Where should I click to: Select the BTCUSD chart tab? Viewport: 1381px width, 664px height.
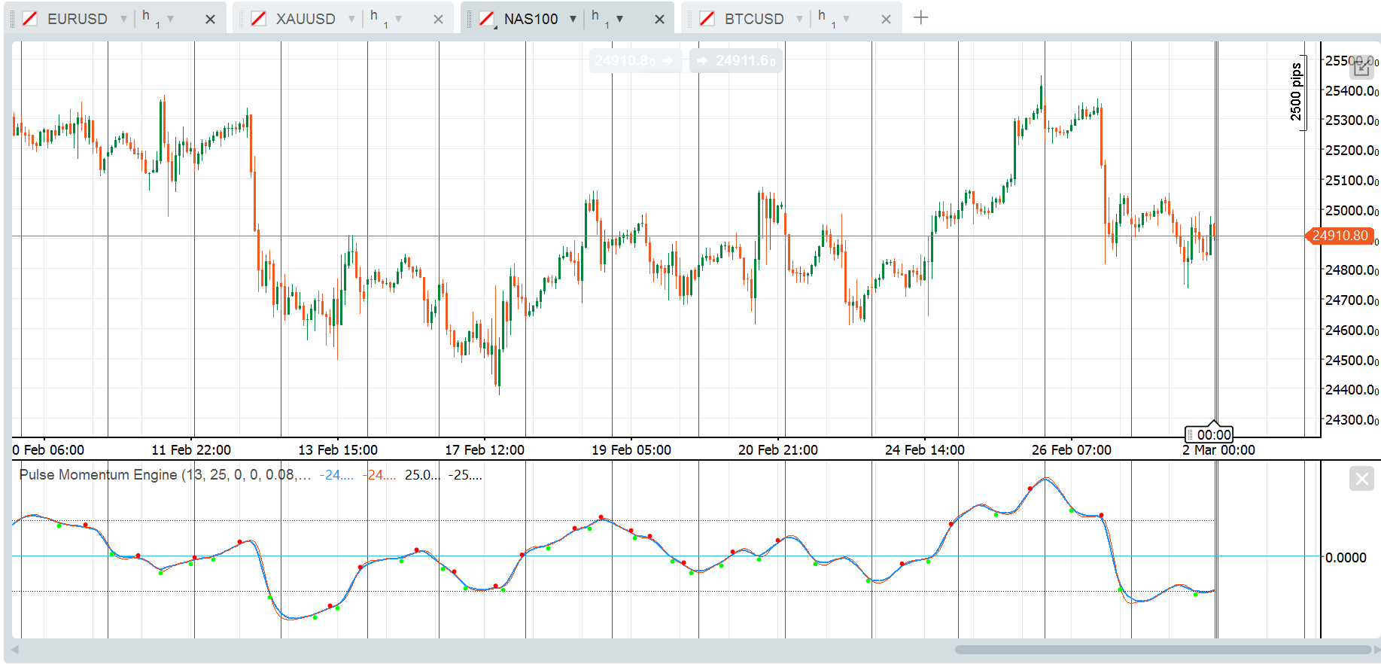click(753, 19)
